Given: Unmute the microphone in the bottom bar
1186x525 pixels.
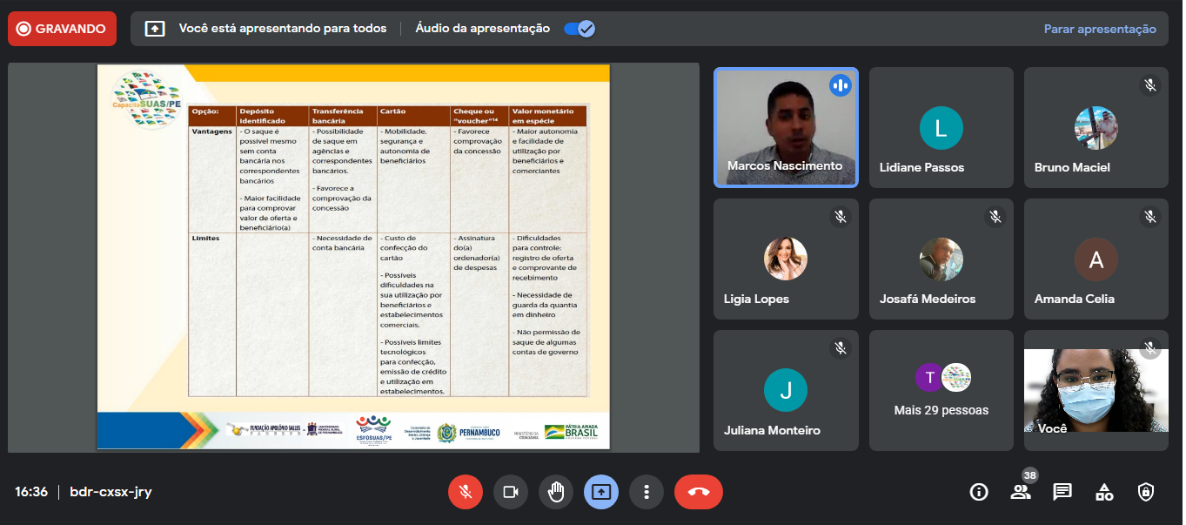Looking at the screenshot, I should [466, 492].
